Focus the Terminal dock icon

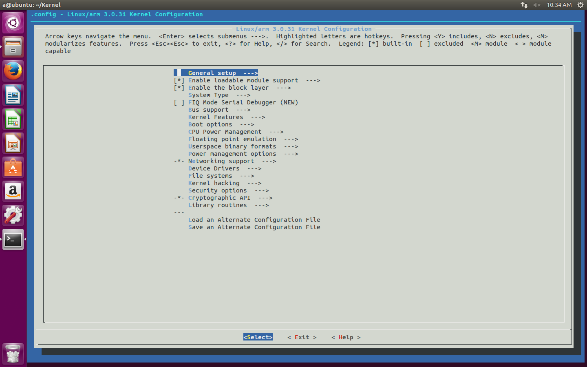pyautogui.click(x=13, y=239)
